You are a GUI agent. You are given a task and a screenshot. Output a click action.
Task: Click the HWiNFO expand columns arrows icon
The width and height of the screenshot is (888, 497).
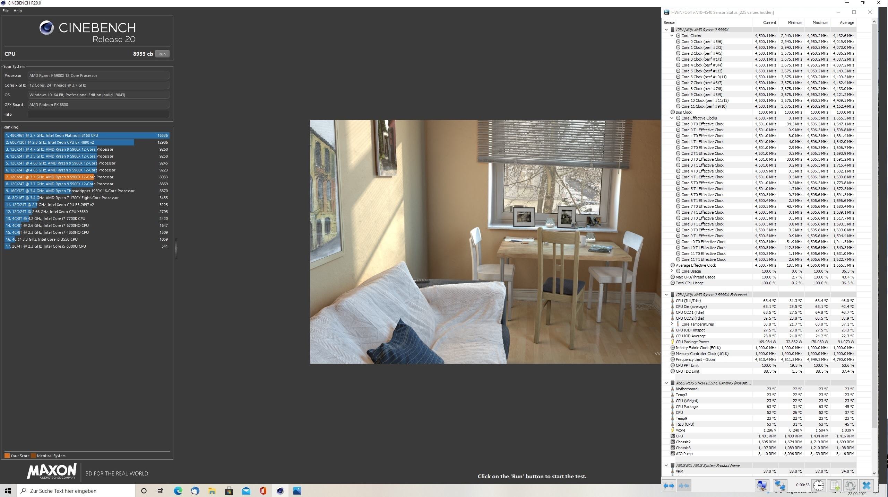[669, 486]
